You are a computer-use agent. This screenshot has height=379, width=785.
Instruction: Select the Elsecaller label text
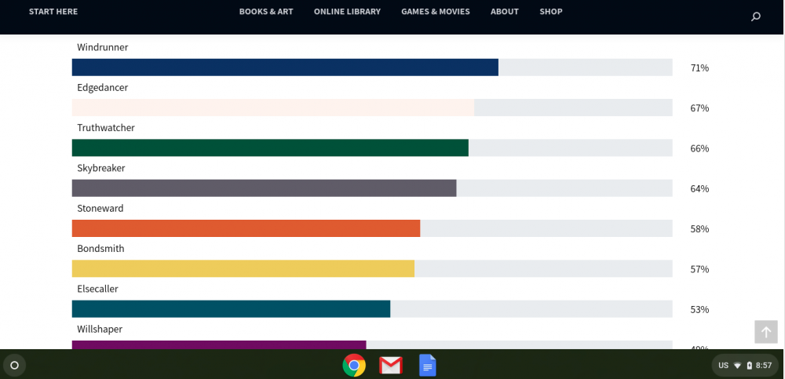point(97,289)
